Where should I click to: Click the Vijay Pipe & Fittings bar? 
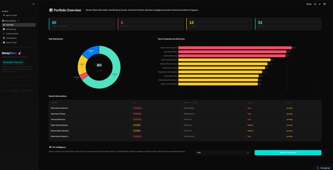[232, 52]
